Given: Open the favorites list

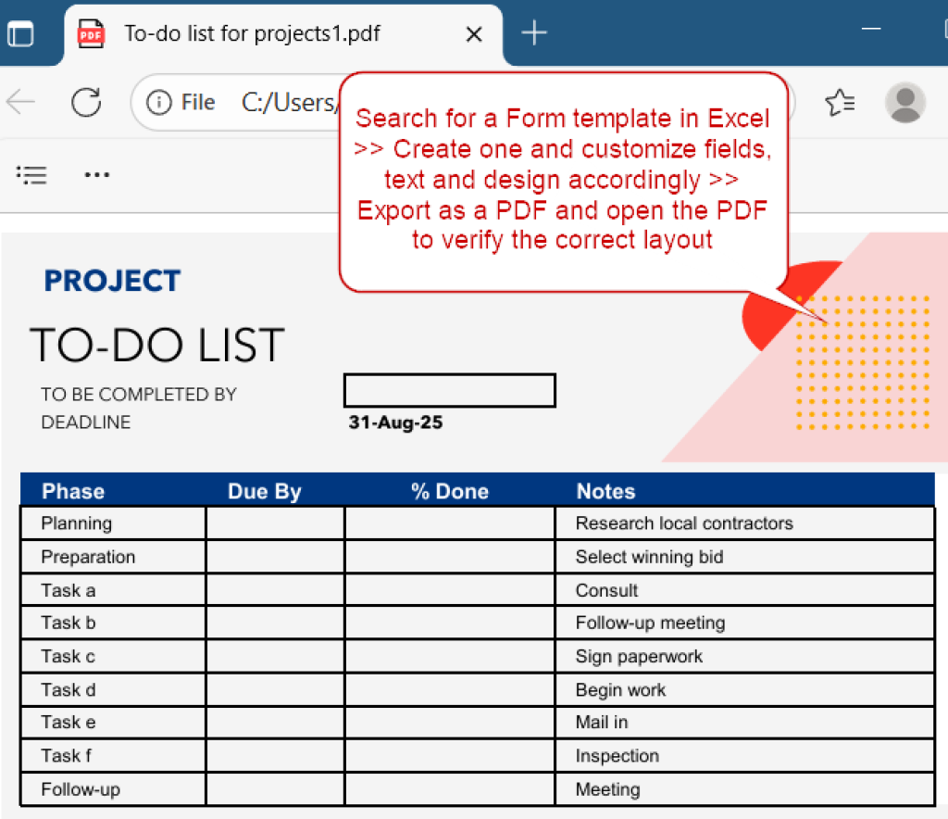Looking at the screenshot, I should (841, 103).
